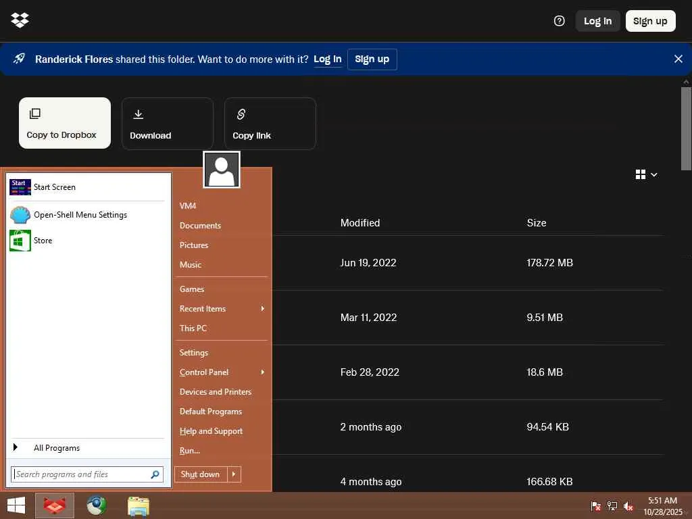This screenshot has width=692, height=519.
Task: Click the 178.72 MB size value
Action: (x=549, y=263)
